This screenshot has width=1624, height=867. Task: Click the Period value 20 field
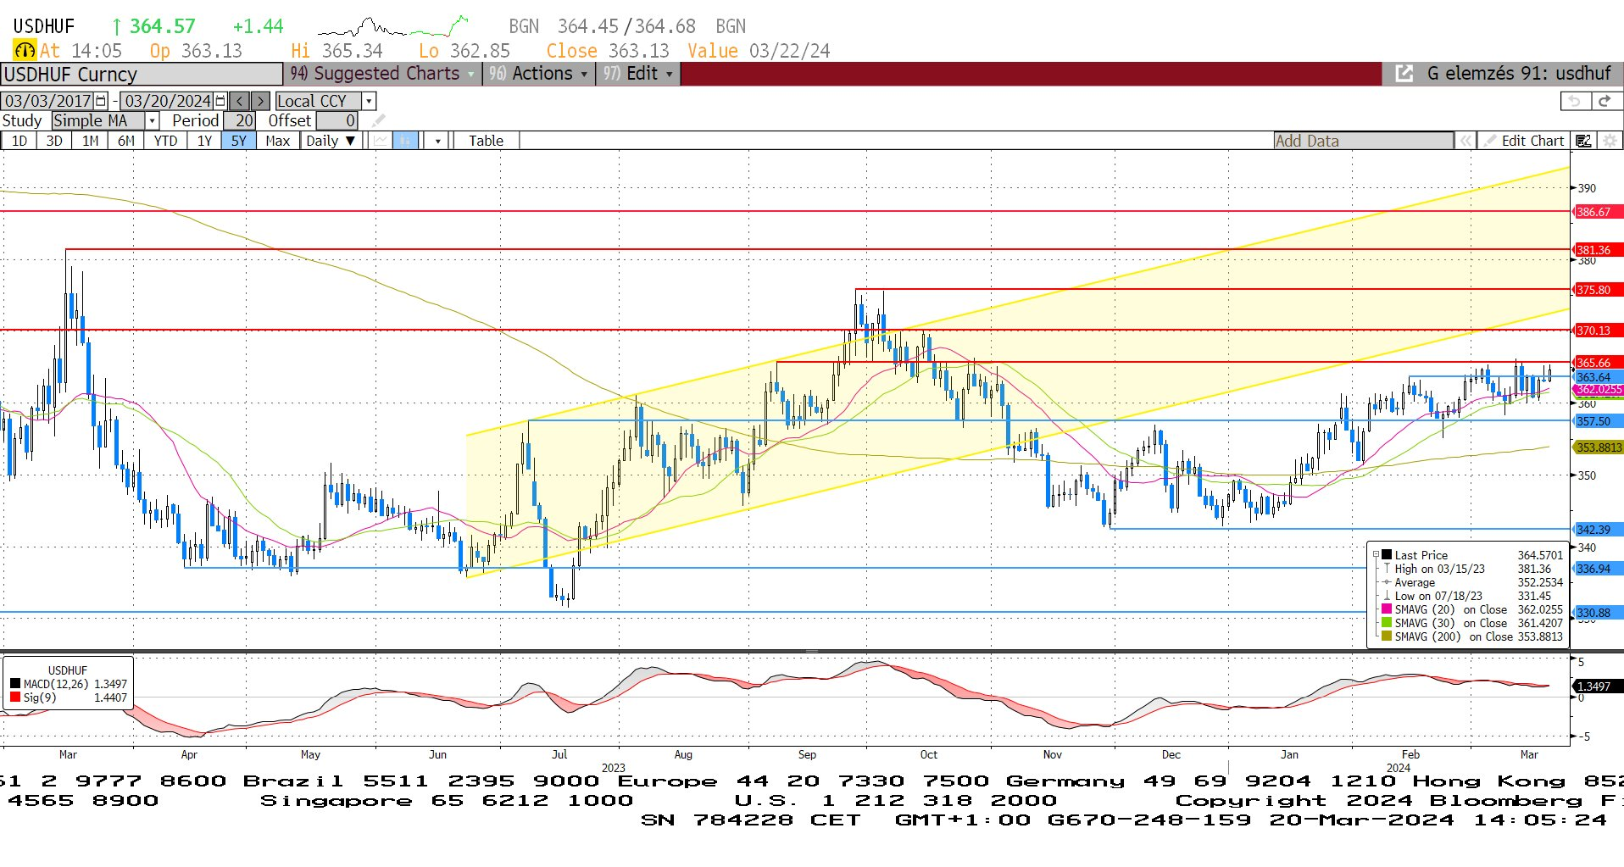click(x=240, y=121)
